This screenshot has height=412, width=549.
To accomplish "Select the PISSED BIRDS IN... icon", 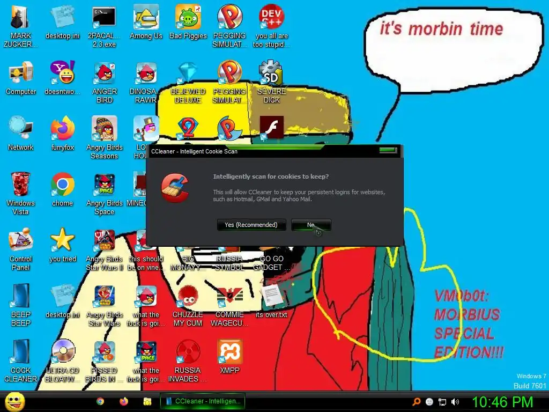I will point(104,361).
